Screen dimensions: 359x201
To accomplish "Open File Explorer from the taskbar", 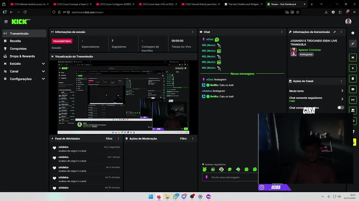I will click(167, 197).
